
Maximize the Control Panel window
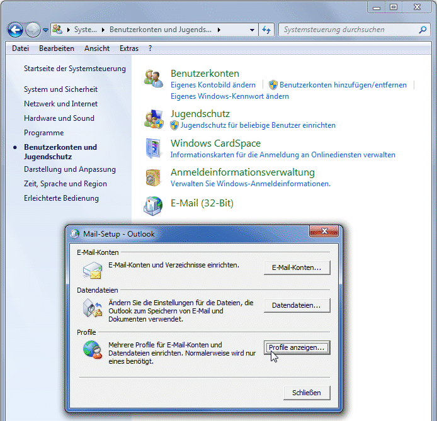(394, 8)
